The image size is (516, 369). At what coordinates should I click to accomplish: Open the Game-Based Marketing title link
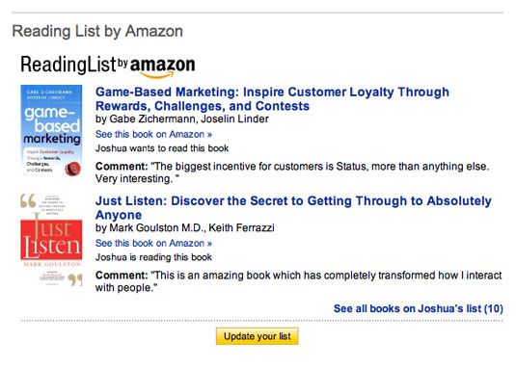coord(272,98)
